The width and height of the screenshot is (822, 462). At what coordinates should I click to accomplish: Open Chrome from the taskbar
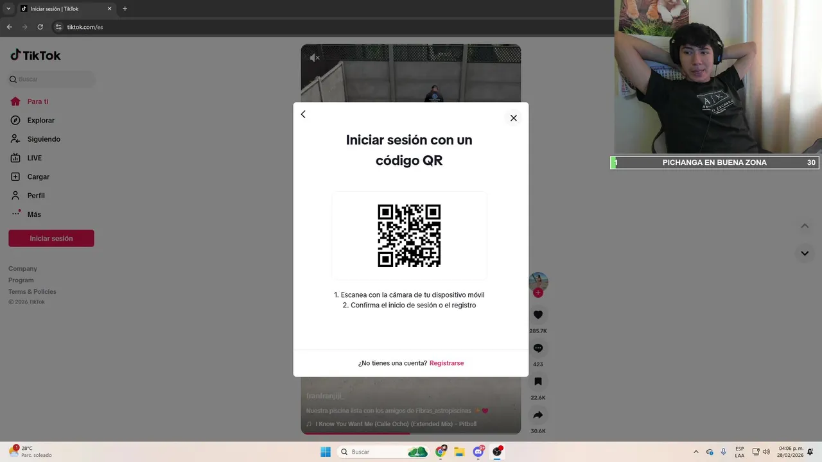click(x=441, y=452)
